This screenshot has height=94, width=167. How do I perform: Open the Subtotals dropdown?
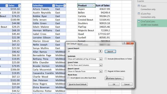[x=101, y=59]
